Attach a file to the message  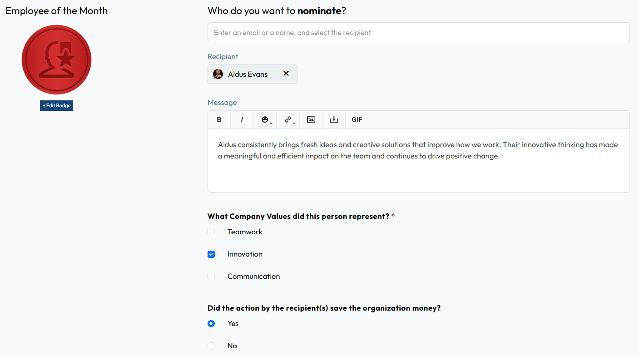(334, 119)
